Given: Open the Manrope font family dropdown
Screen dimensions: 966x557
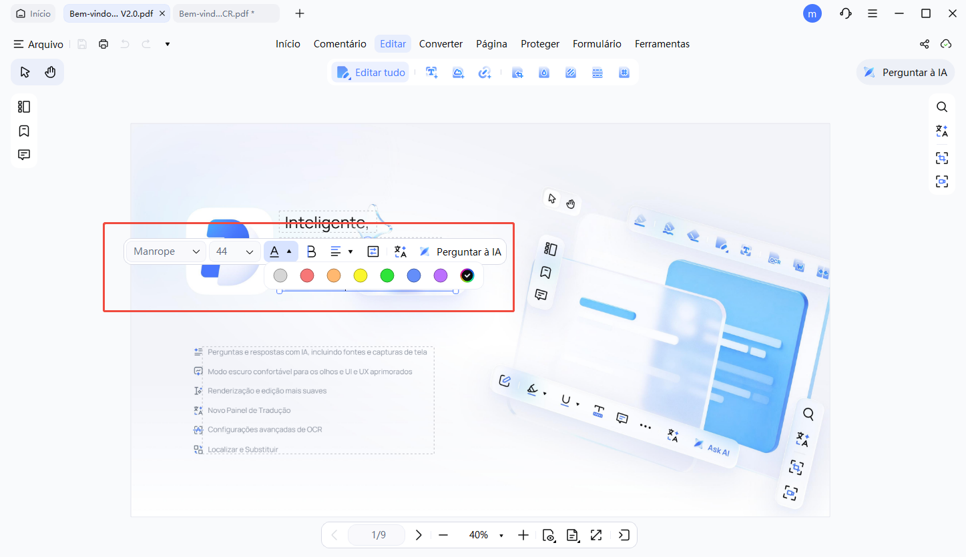Looking at the screenshot, I should tap(165, 251).
